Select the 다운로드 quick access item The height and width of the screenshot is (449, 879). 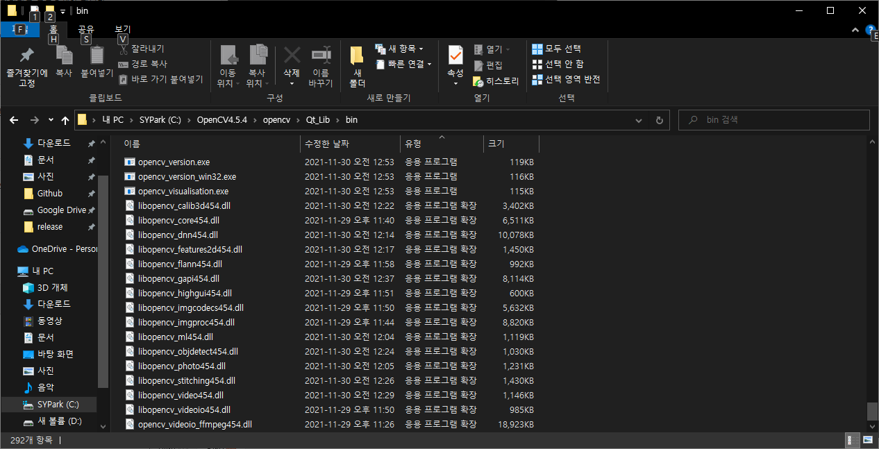(53, 143)
